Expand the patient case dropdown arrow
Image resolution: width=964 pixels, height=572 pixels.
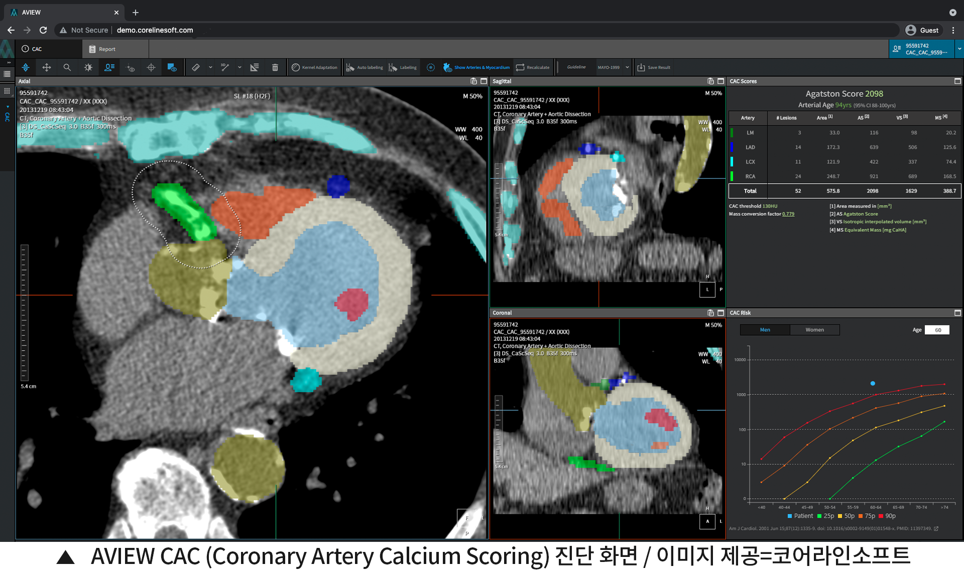point(959,49)
